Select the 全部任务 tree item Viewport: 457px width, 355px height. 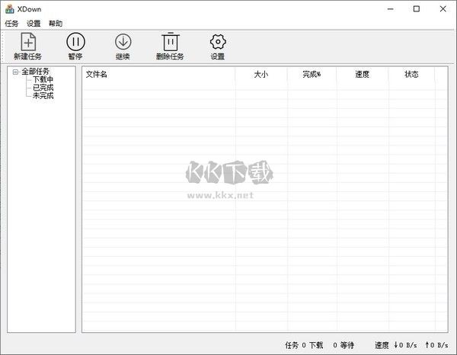coord(35,72)
